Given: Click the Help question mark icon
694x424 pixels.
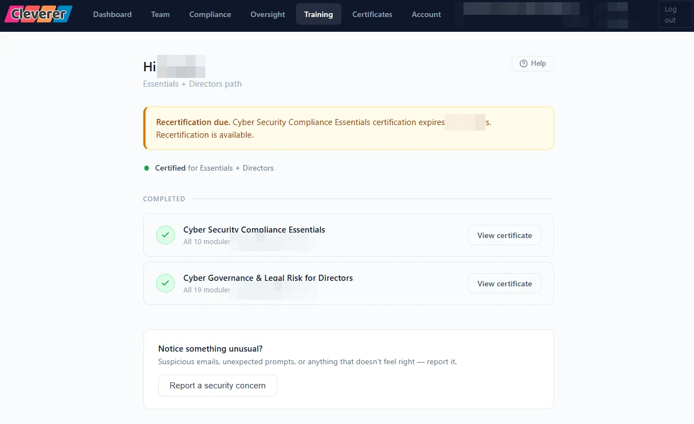Looking at the screenshot, I should [x=523, y=64].
